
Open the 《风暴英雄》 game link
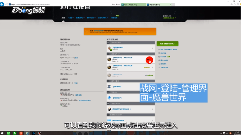pyautogui.click(x=117, y=98)
